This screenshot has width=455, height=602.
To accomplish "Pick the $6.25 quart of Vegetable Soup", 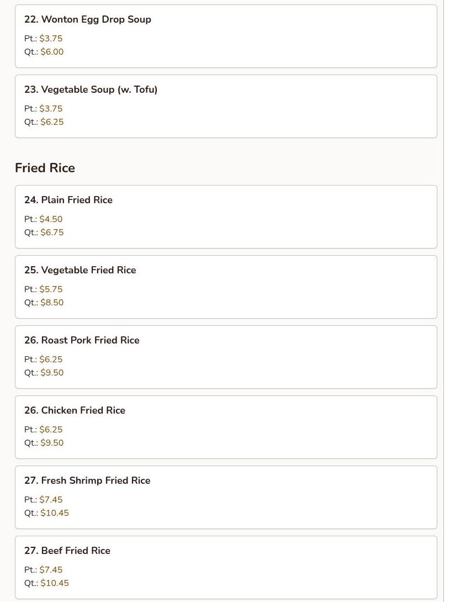I will [52, 122].
